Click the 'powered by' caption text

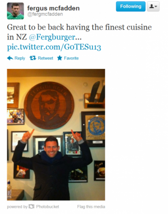(x=17, y=207)
